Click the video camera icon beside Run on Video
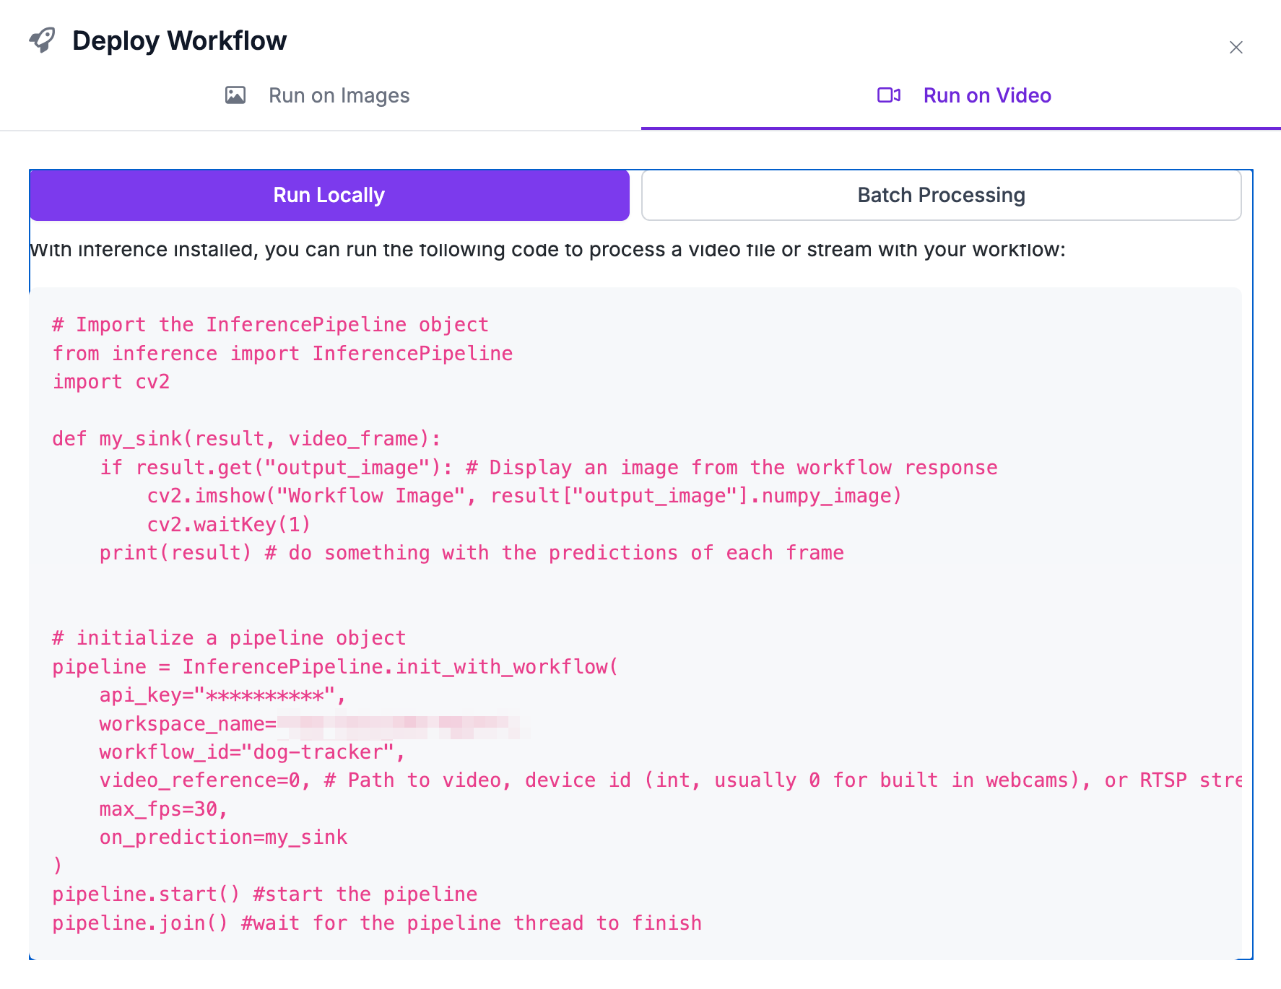The height and width of the screenshot is (989, 1281). click(889, 95)
